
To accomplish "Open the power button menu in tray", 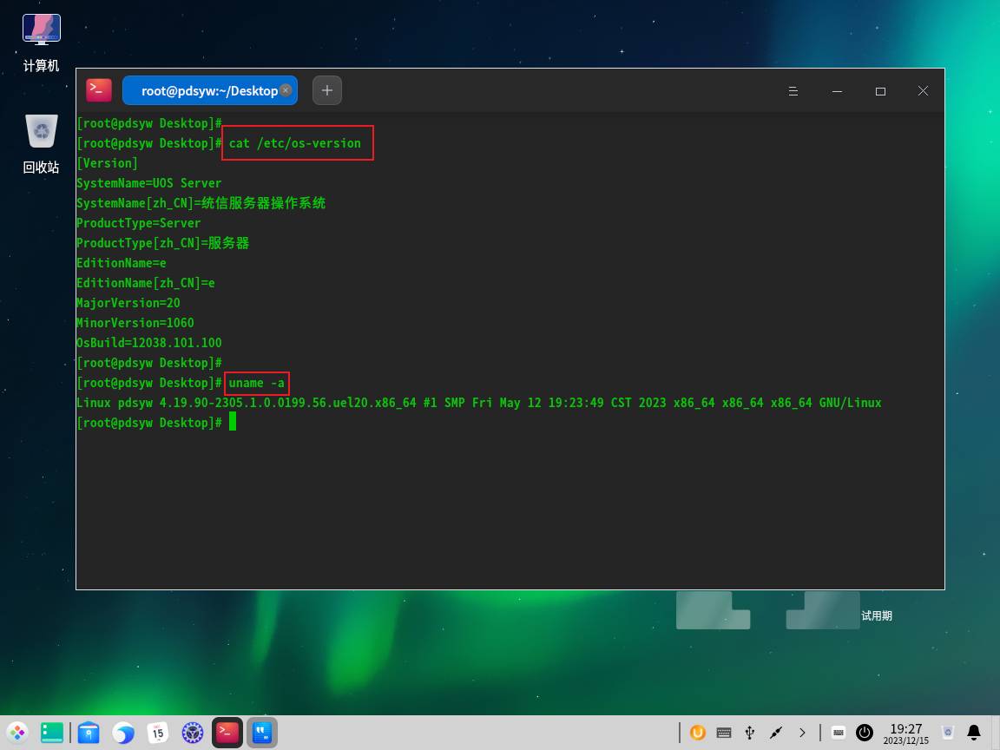I will point(865,733).
